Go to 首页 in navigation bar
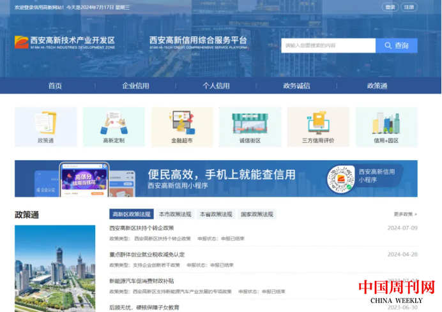 coord(56,86)
